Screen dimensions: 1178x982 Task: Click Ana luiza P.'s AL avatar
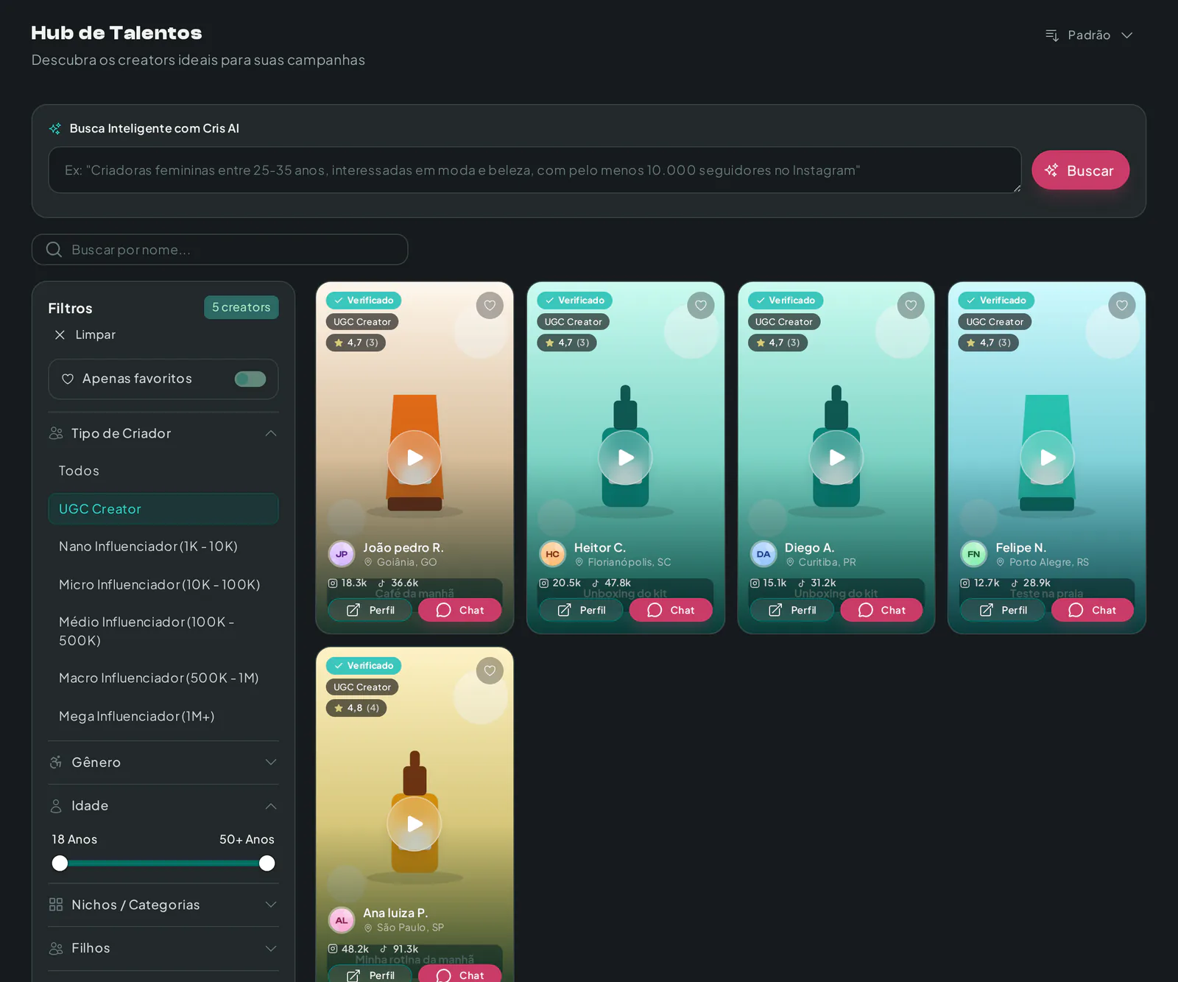(x=342, y=920)
